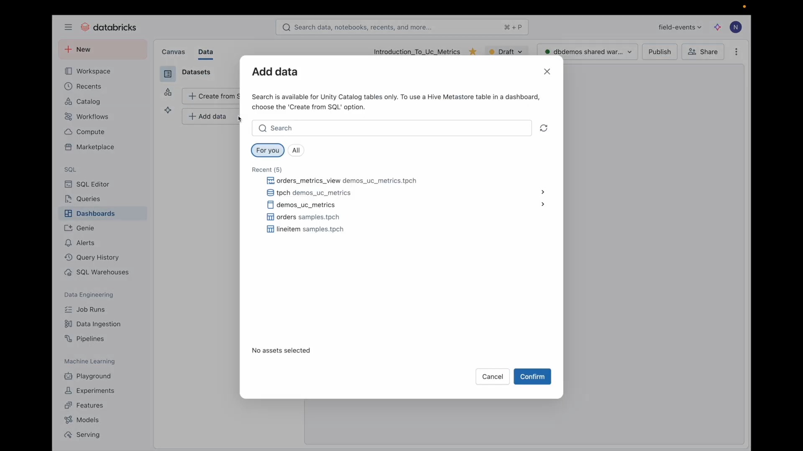This screenshot has width=803, height=451.
Task: Open the kebab menu beside Share
Action: pyautogui.click(x=737, y=52)
